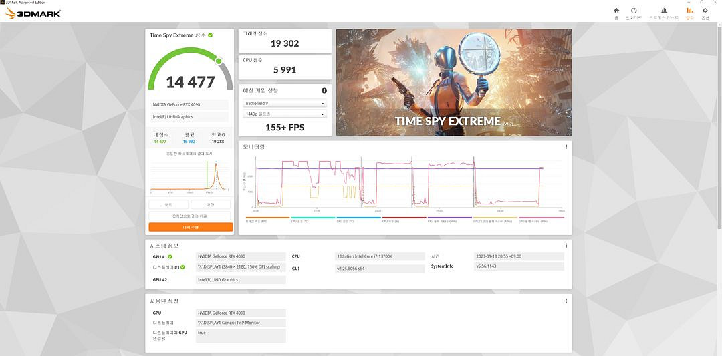Toggle the frame rate (FPS) legend line
The image size is (722, 356).
[x=267, y=219]
